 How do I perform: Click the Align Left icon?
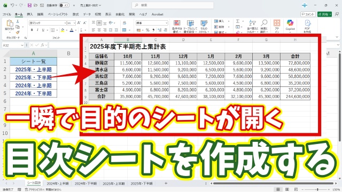click(94, 30)
